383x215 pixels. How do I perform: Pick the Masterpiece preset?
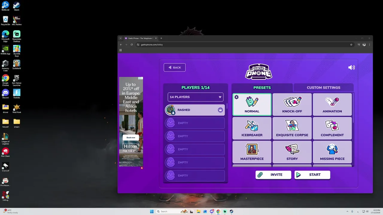point(252,152)
